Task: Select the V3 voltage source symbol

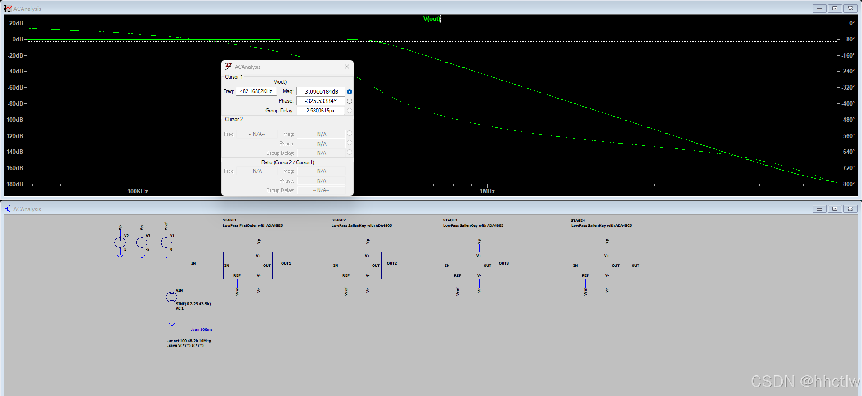Action: click(142, 243)
